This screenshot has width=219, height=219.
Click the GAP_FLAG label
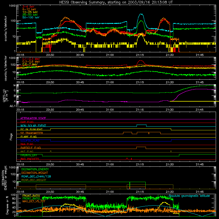click(27, 122)
